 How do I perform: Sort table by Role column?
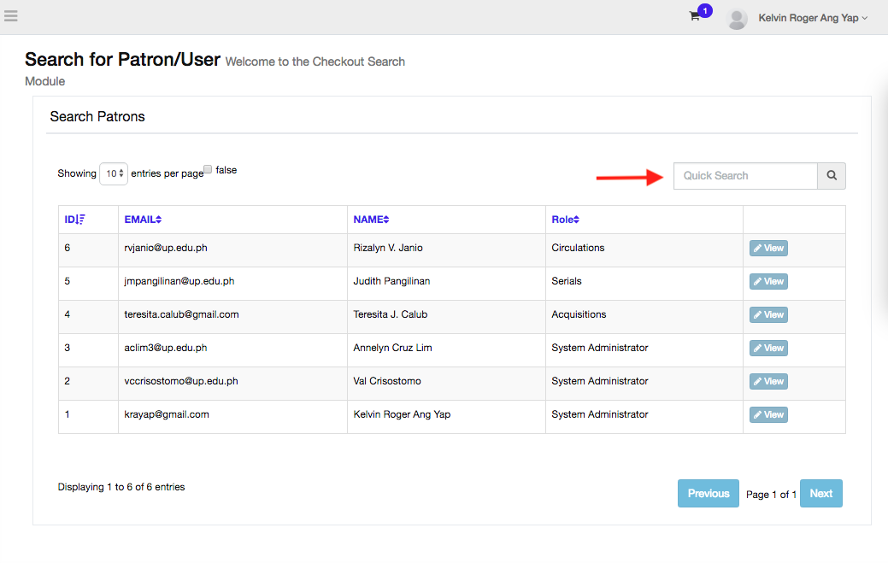[565, 220]
